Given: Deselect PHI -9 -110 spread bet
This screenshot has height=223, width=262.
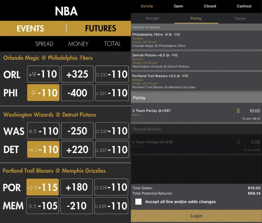Looking at the screenshot, I should [43, 93].
